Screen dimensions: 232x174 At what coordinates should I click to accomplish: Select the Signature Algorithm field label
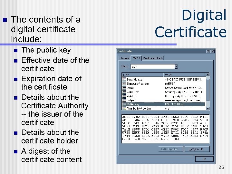[138, 84]
